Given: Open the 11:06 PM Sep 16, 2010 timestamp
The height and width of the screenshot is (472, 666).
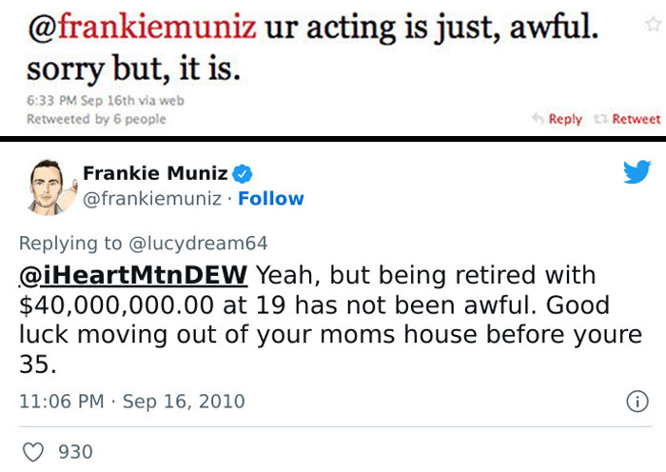Looking at the screenshot, I should (x=131, y=402).
